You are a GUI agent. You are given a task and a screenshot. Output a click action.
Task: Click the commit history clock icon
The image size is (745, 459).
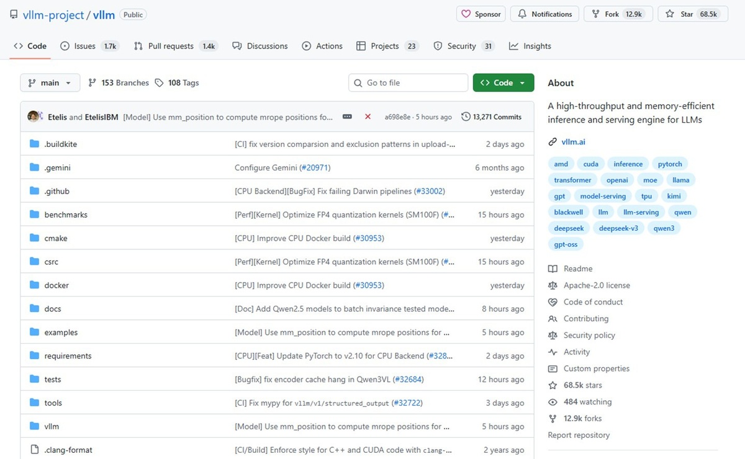point(466,117)
